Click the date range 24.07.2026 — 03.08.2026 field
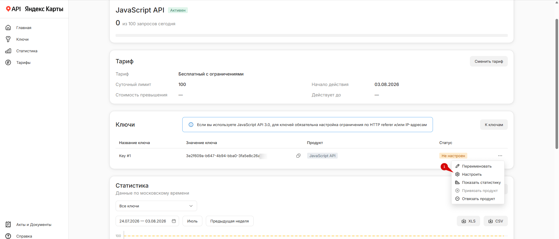Screen dimensions: 559x239 tap(147, 221)
